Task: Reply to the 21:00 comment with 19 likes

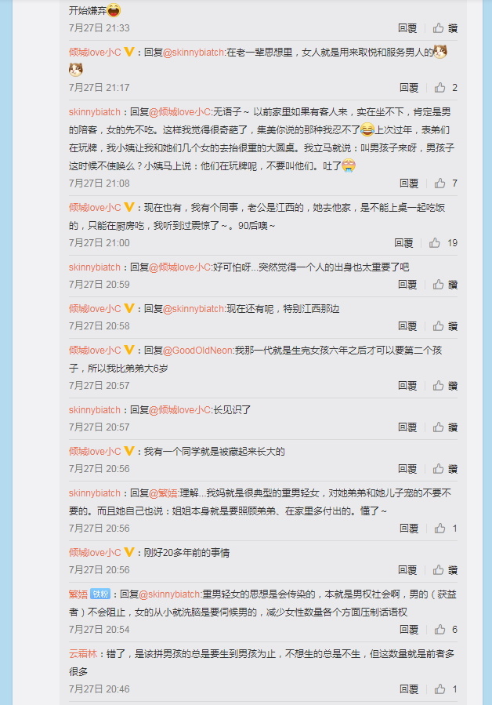Action: (403, 243)
